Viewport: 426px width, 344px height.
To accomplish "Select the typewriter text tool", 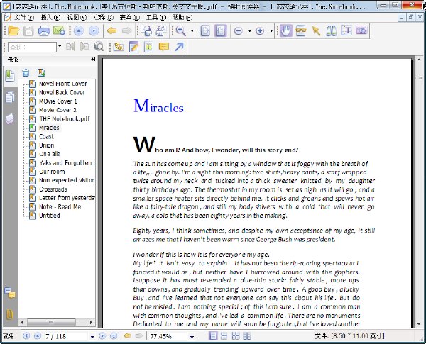I will pyautogui.click(x=346, y=30).
